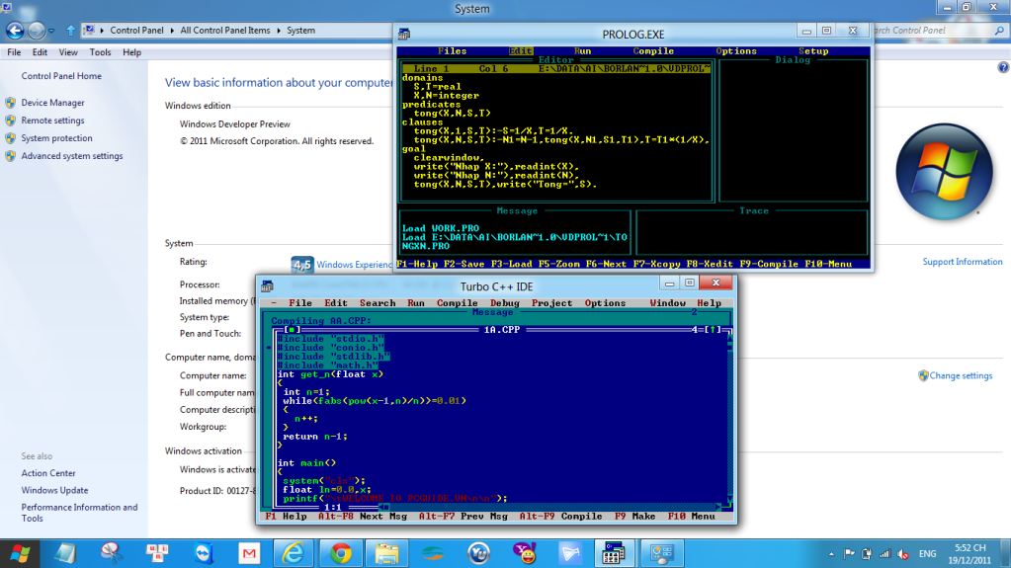Click the muted volume tray icon
Screen dimensions: 1011x568
tap(903, 554)
